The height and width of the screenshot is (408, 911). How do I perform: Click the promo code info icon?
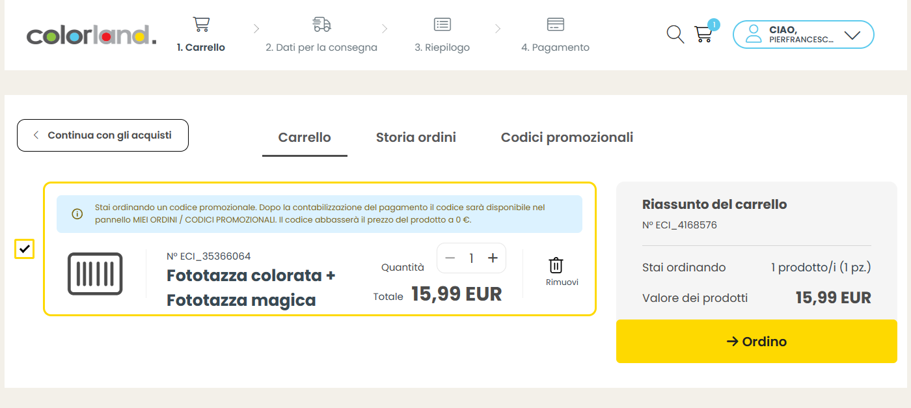[77, 213]
